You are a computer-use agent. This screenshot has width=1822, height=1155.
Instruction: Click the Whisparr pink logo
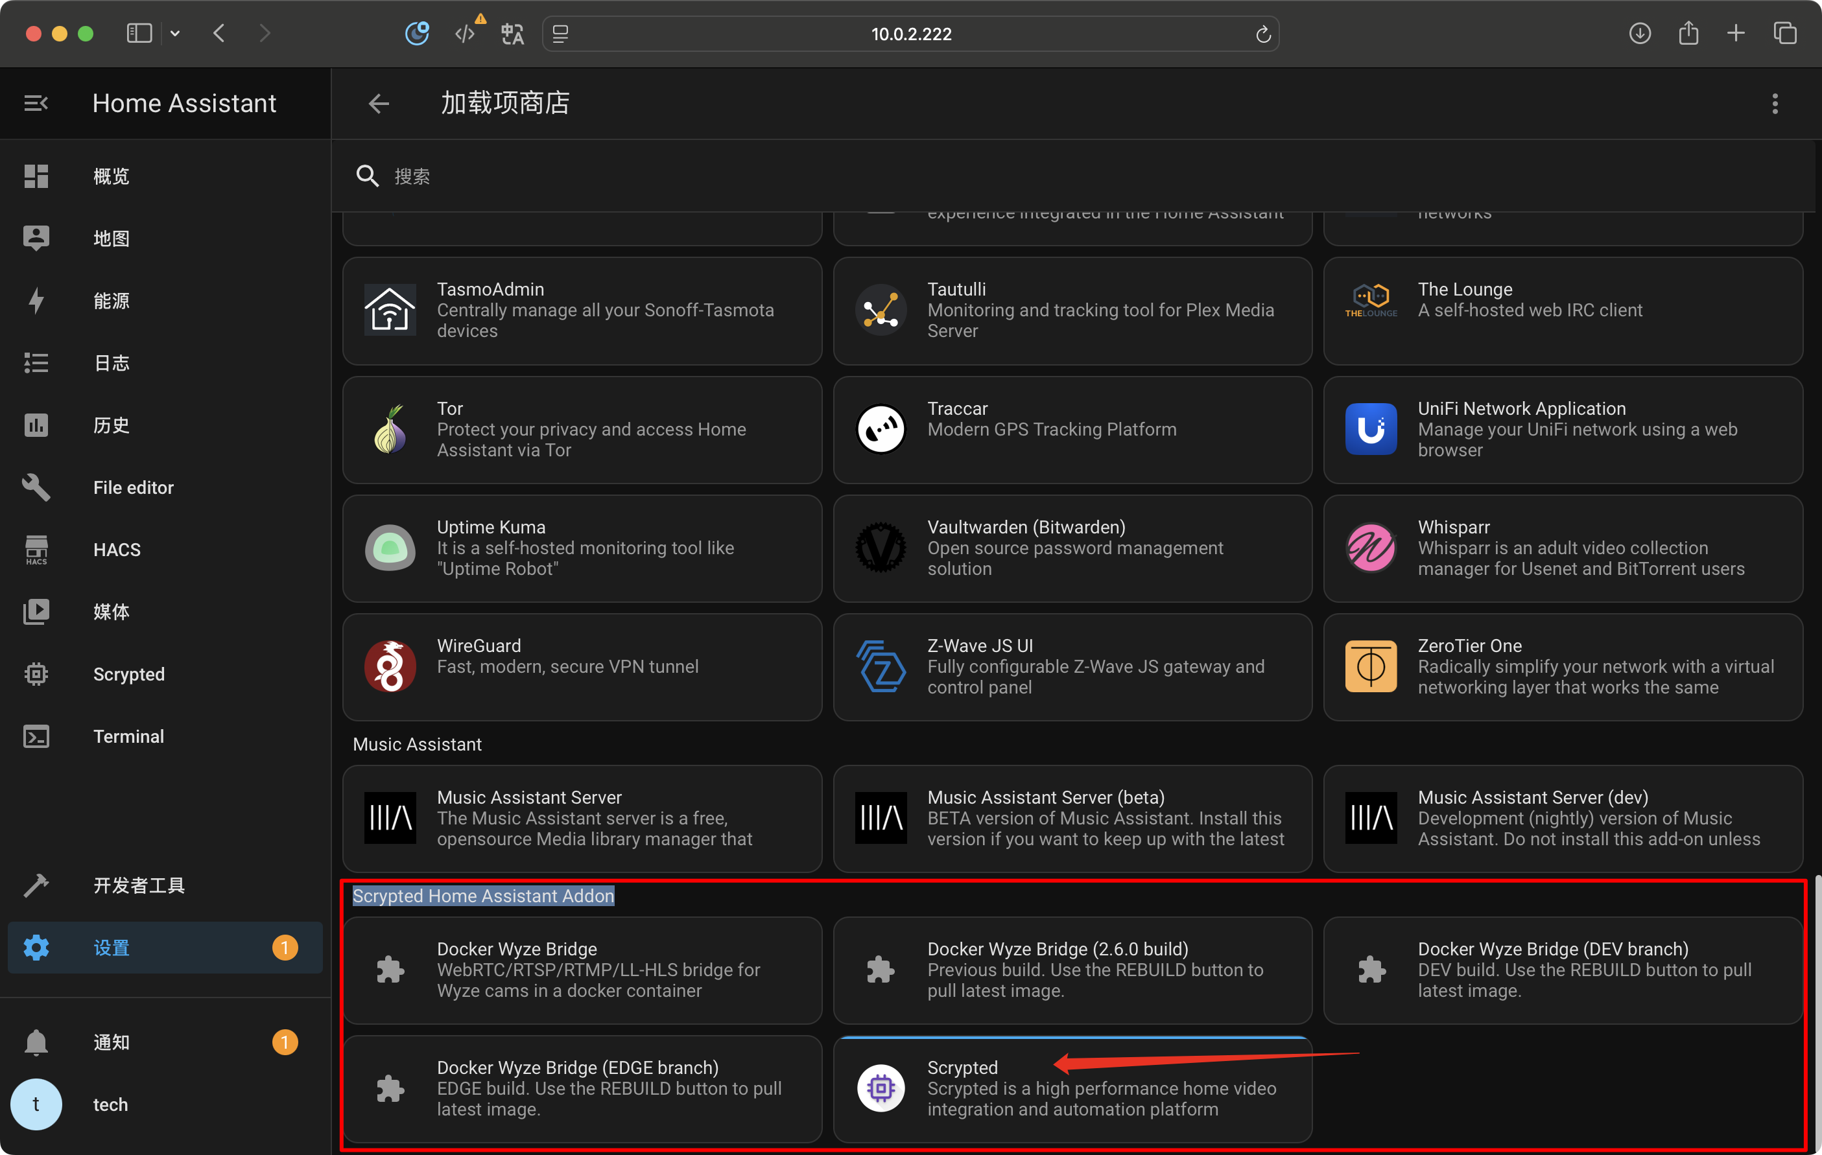tap(1370, 548)
